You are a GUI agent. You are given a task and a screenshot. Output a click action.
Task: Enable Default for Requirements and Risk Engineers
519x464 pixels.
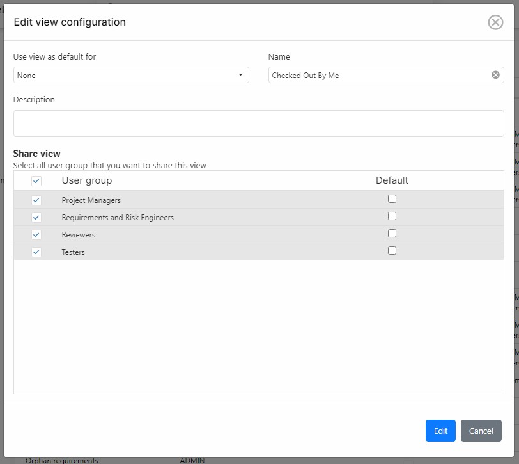coord(392,216)
